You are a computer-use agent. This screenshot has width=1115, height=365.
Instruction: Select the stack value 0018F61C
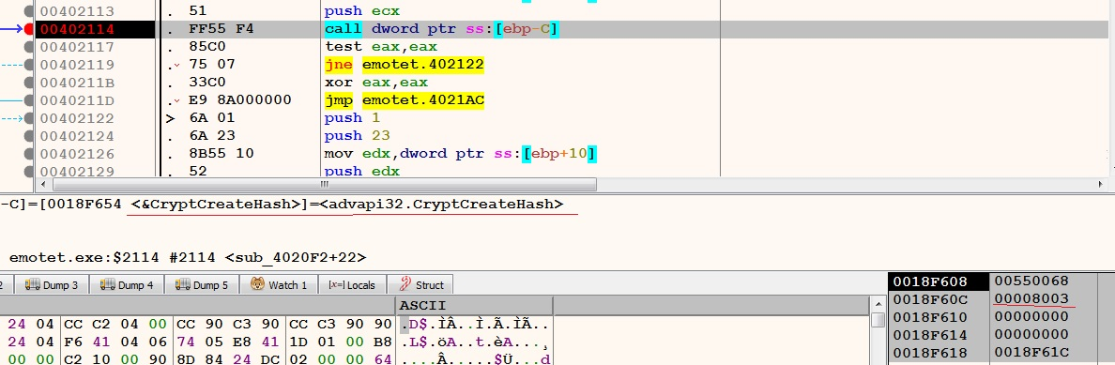click(1031, 352)
